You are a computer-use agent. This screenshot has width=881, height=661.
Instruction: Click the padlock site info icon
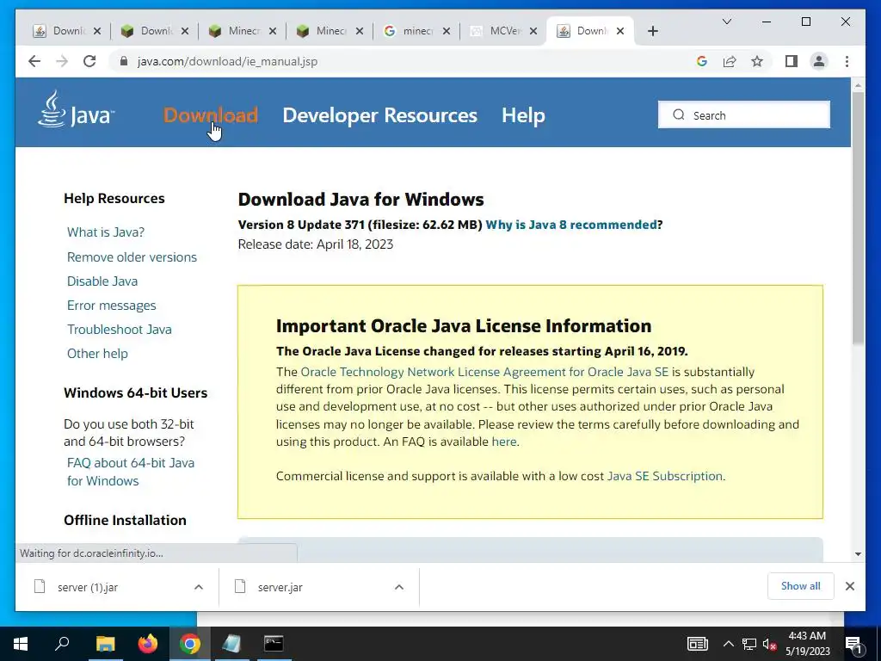[x=124, y=61]
